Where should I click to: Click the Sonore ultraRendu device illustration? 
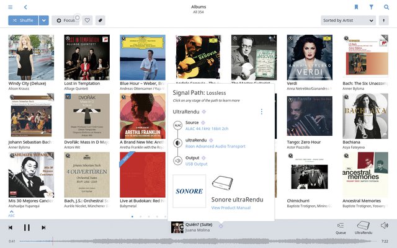[x=222, y=183]
